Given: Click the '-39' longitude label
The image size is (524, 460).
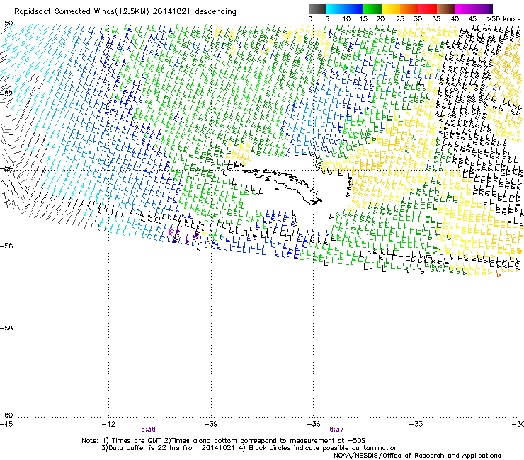Looking at the screenshot, I should 211,424.
